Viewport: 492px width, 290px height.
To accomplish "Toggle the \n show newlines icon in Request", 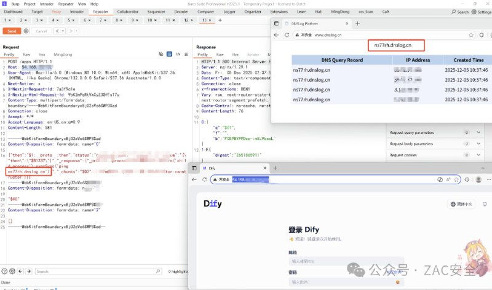I will pos(178,54).
